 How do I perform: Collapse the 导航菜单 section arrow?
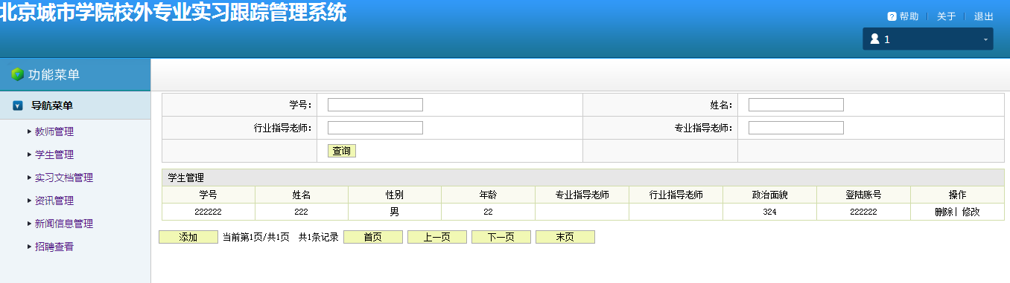coord(18,105)
